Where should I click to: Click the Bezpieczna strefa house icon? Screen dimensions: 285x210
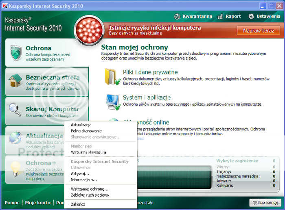(15, 80)
